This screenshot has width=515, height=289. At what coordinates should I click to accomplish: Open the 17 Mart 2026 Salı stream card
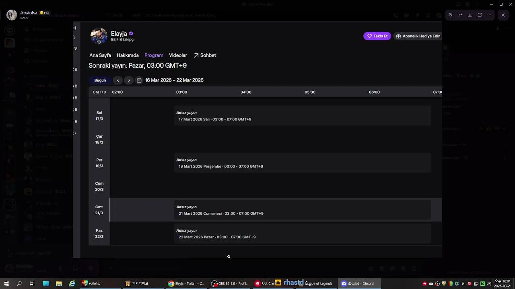(303, 116)
